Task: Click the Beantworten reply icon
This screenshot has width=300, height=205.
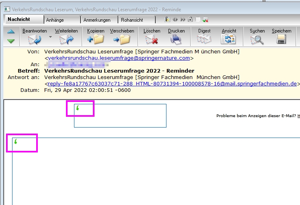Action: [x=35, y=39]
